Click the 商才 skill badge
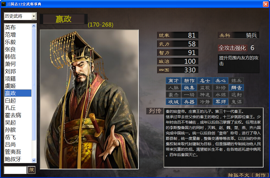270x178 pixels. pos(173,81)
